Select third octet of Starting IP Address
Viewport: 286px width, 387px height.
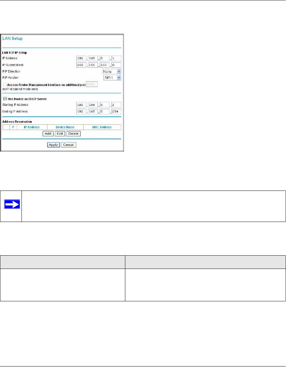(x=104, y=105)
